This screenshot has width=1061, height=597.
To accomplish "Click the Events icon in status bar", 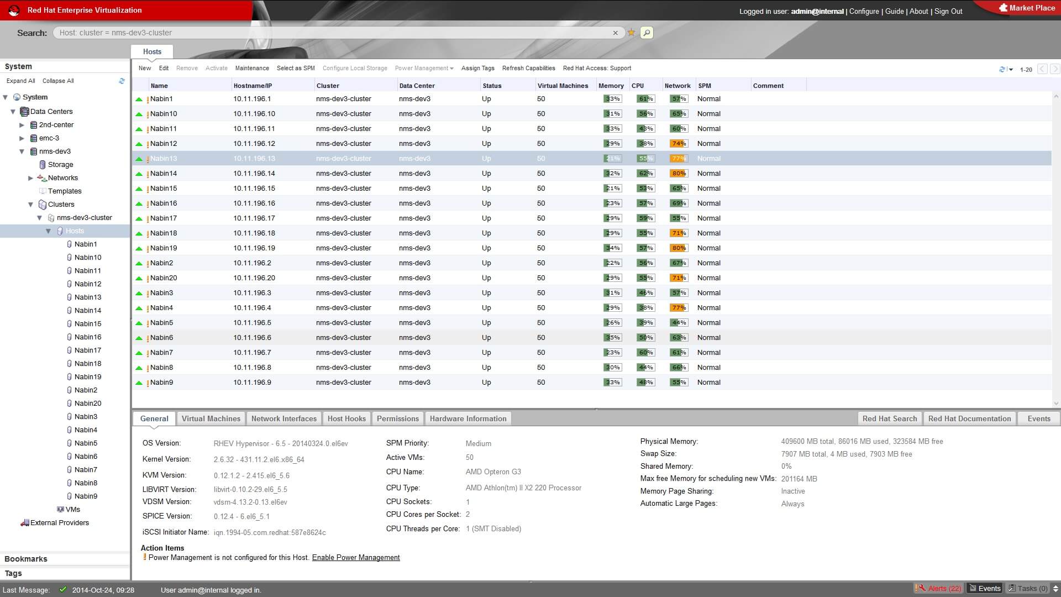I will coord(973,588).
